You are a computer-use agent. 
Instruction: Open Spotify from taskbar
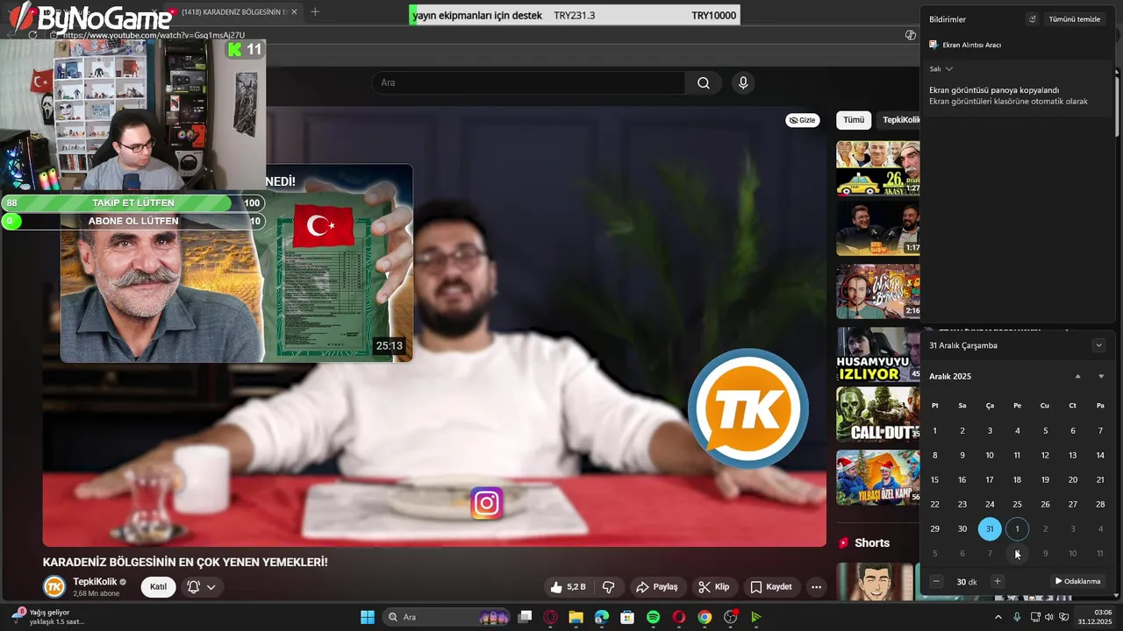[x=653, y=617]
